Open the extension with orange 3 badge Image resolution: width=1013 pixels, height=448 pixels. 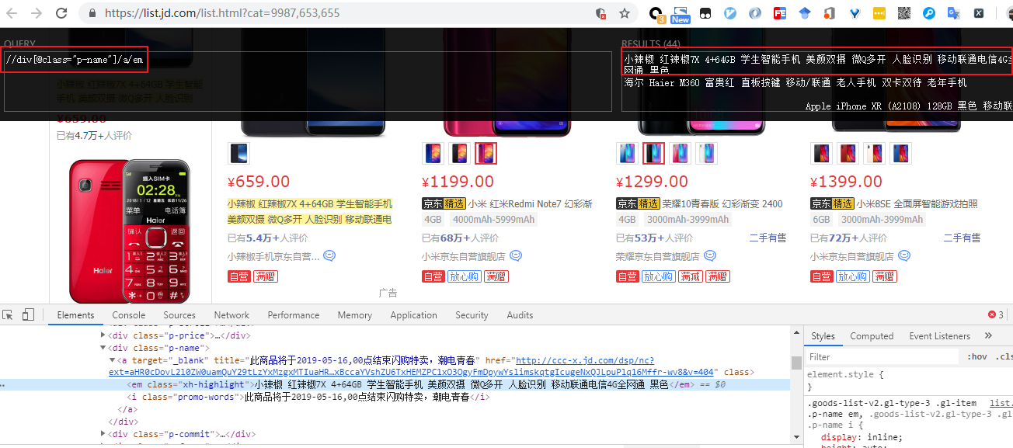(x=657, y=13)
